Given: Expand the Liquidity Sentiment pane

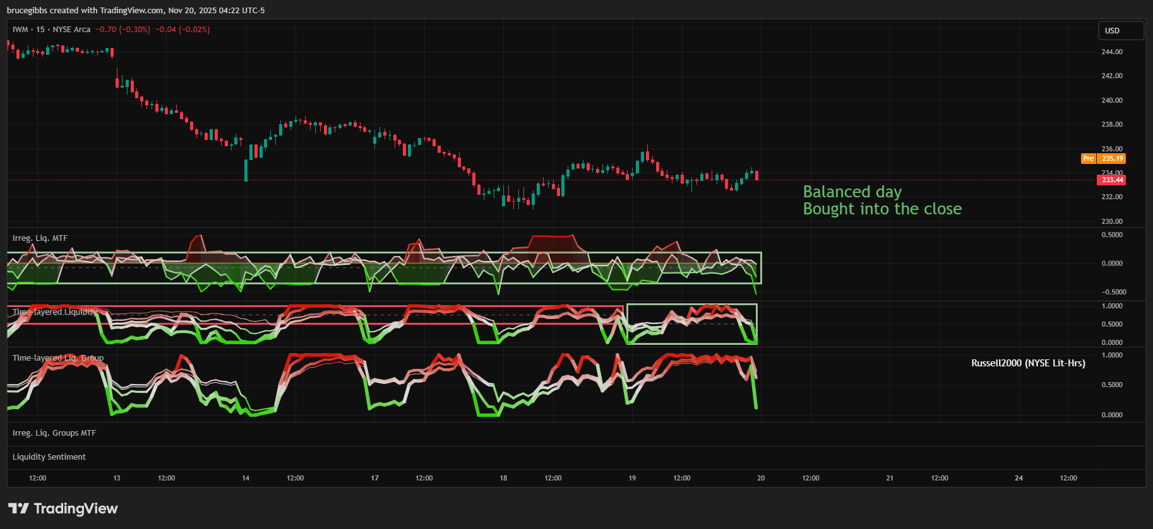Looking at the screenshot, I should (49, 457).
